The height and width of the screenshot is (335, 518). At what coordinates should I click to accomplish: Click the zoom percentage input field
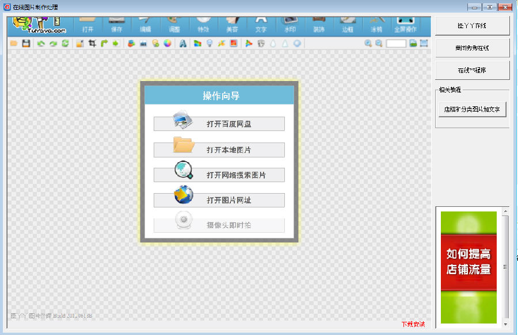point(396,43)
